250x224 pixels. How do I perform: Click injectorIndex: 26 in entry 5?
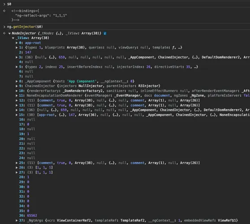click(x=134, y=67)
